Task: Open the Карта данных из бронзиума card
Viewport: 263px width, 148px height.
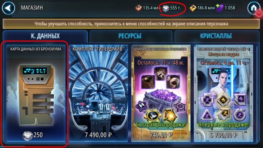Action: click(36, 93)
